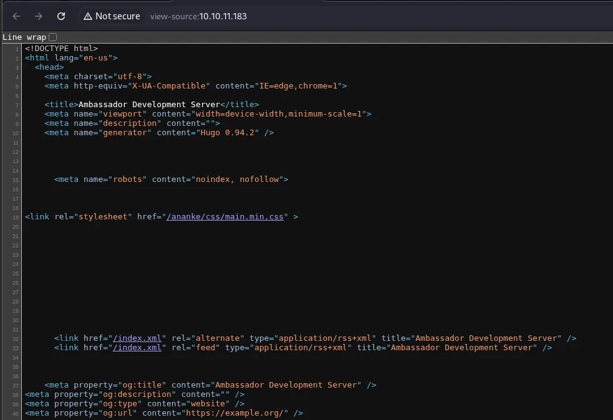
Task: Click the browser back arrow
Action: point(16,16)
